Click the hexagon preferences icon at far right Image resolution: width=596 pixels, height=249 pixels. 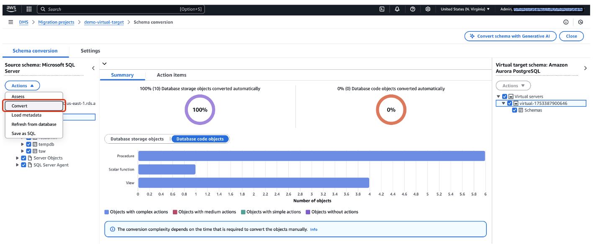[x=581, y=22]
